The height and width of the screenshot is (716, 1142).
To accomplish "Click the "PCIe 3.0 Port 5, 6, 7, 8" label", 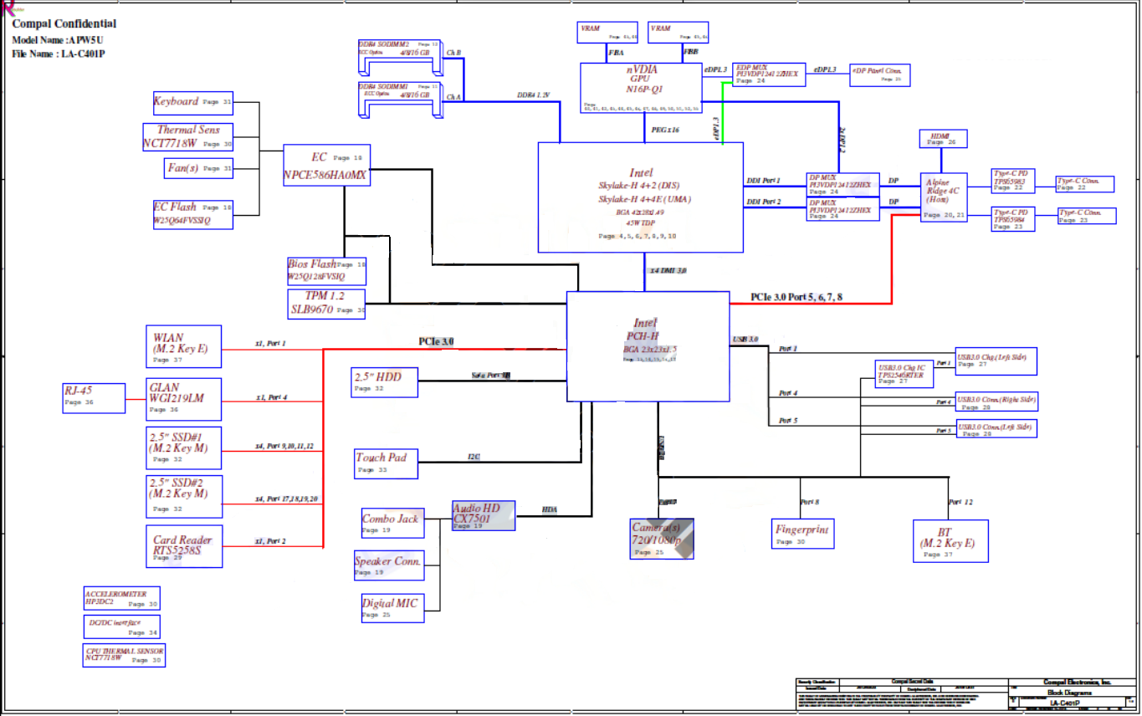I will click(x=797, y=297).
